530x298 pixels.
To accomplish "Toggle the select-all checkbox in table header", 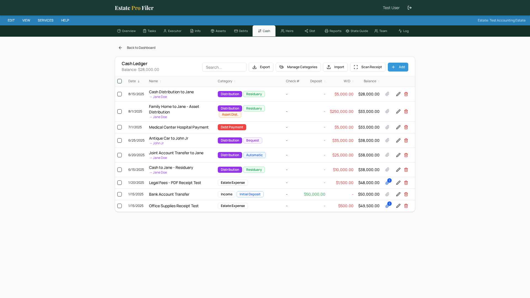I will tap(120, 81).
